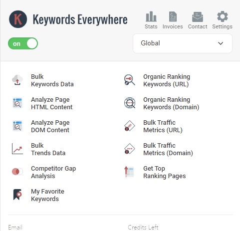Click the Email label
The width and height of the screenshot is (240, 231).
pyautogui.click(x=15, y=227)
